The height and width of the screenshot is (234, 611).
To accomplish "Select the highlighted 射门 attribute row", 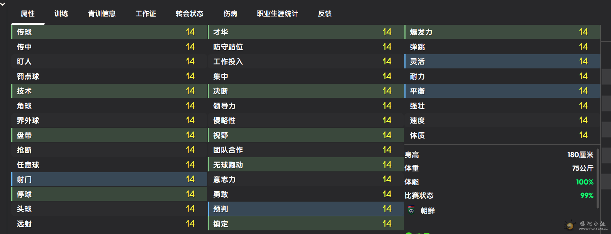I will [109, 179].
